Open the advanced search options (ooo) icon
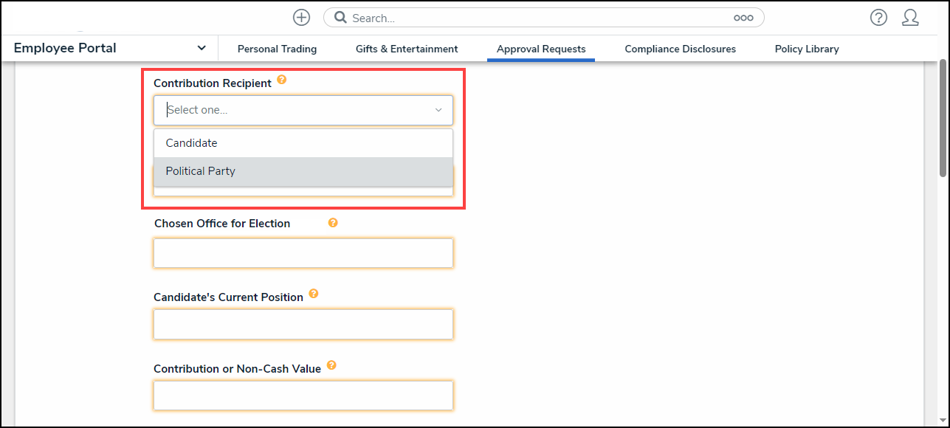The height and width of the screenshot is (428, 950). [743, 17]
